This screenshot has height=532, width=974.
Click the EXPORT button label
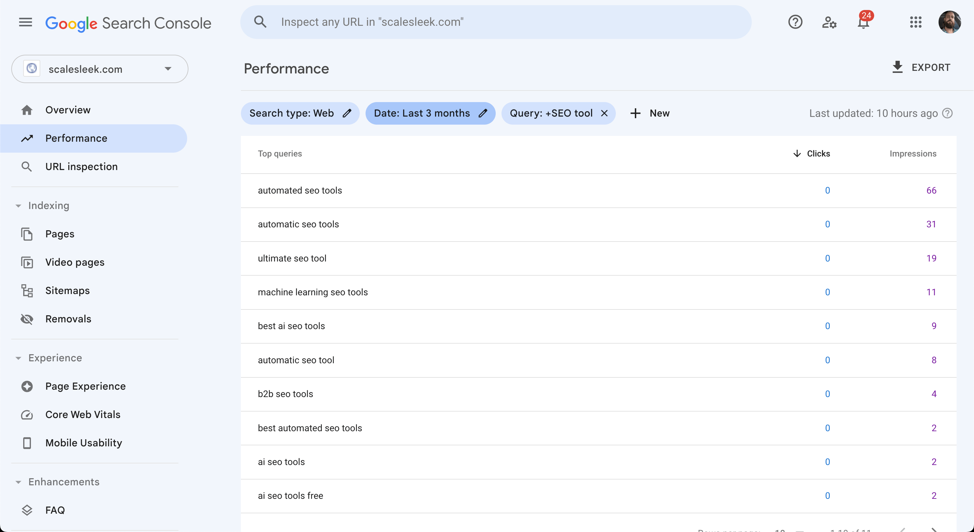(x=931, y=67)
